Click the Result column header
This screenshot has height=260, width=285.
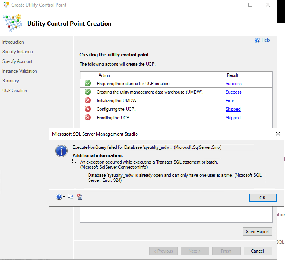point(232,75)
